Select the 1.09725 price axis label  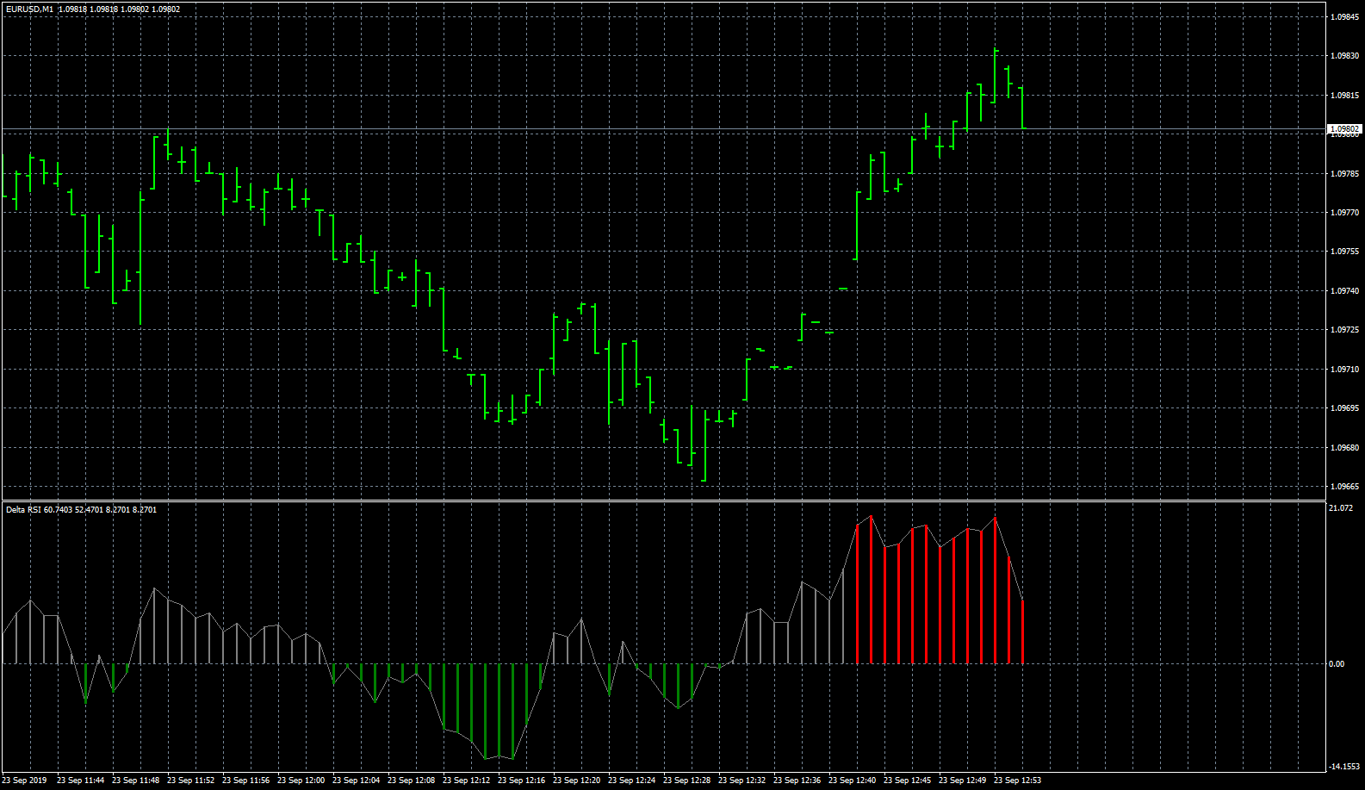coord(1345,330)
